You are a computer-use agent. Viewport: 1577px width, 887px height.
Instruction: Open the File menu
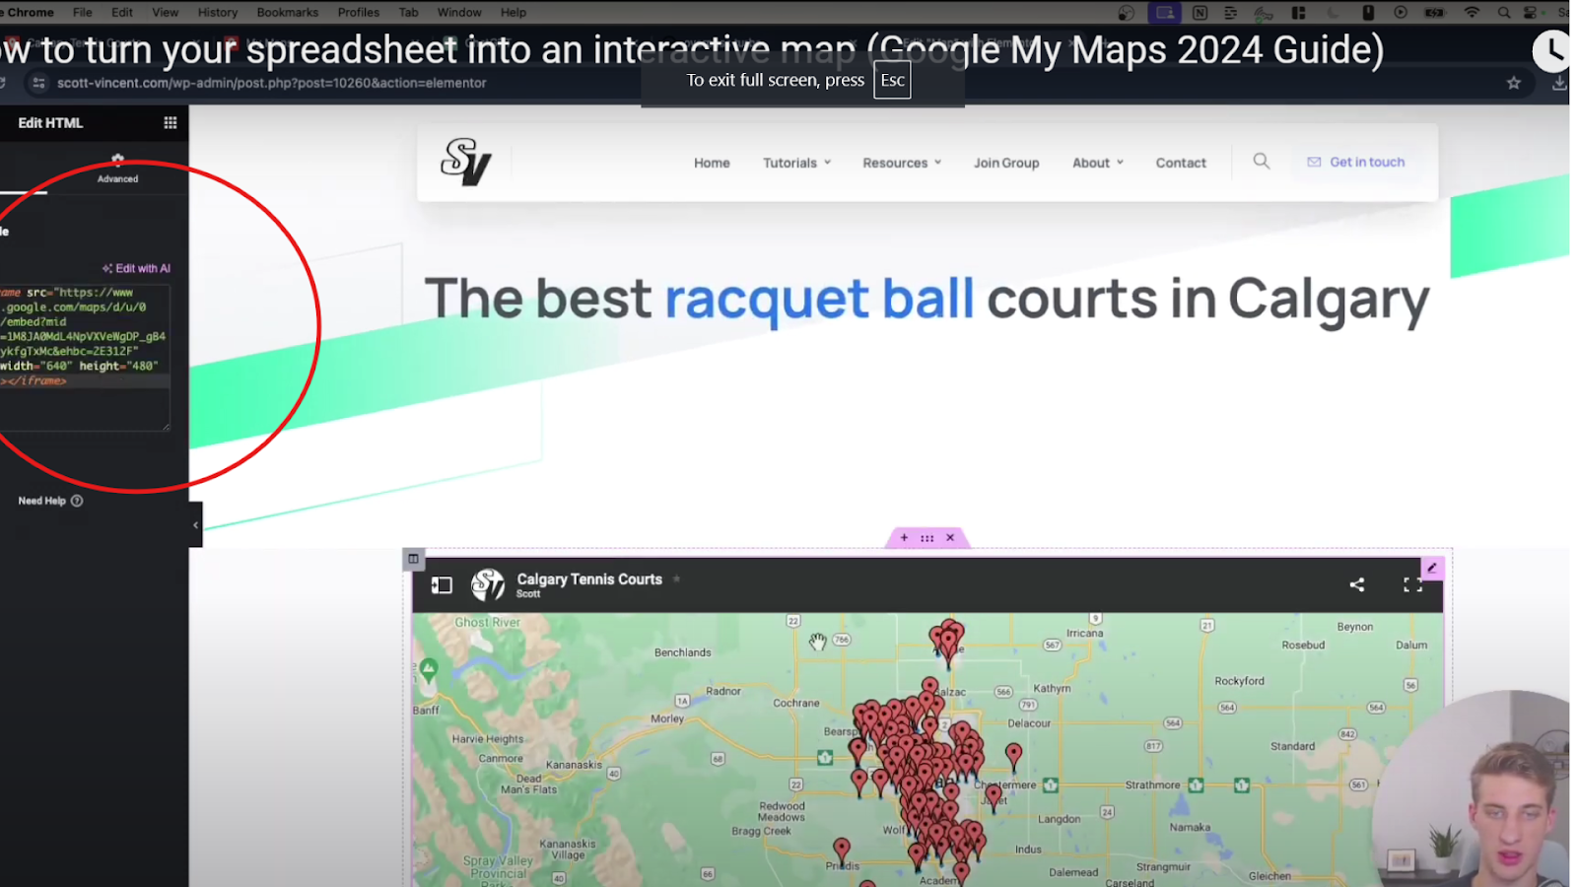click(83, 12)
